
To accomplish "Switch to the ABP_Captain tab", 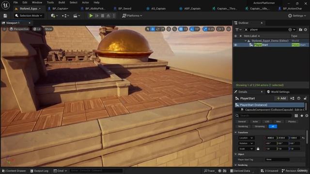I will coord(192,9).
